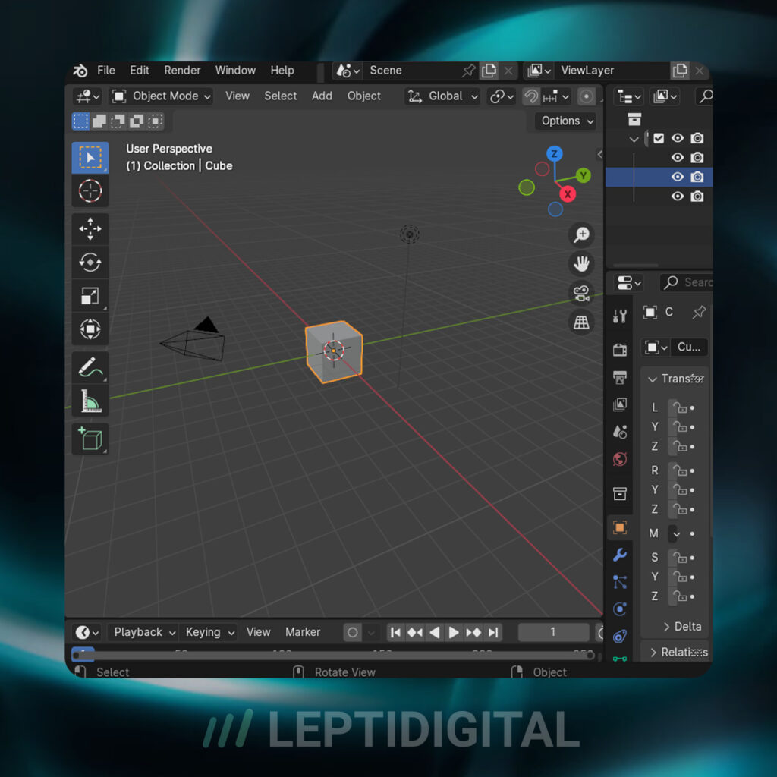Toggle the collection exclude checkbox in outliner

(x=659, y=138)
